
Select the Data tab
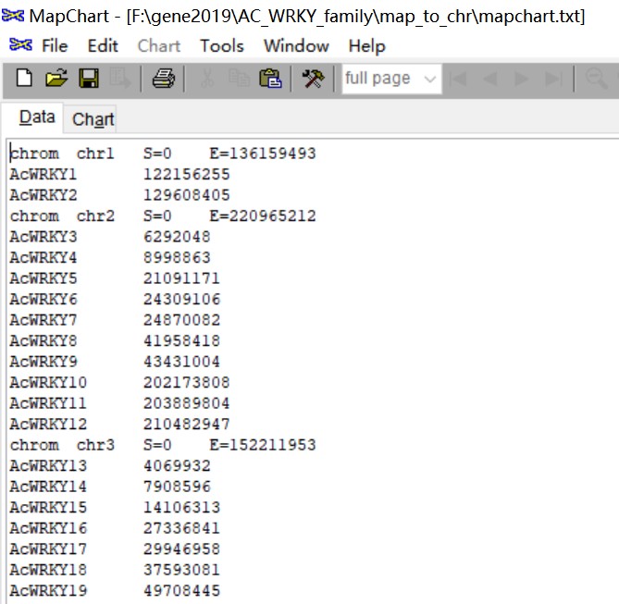(37, 117)
